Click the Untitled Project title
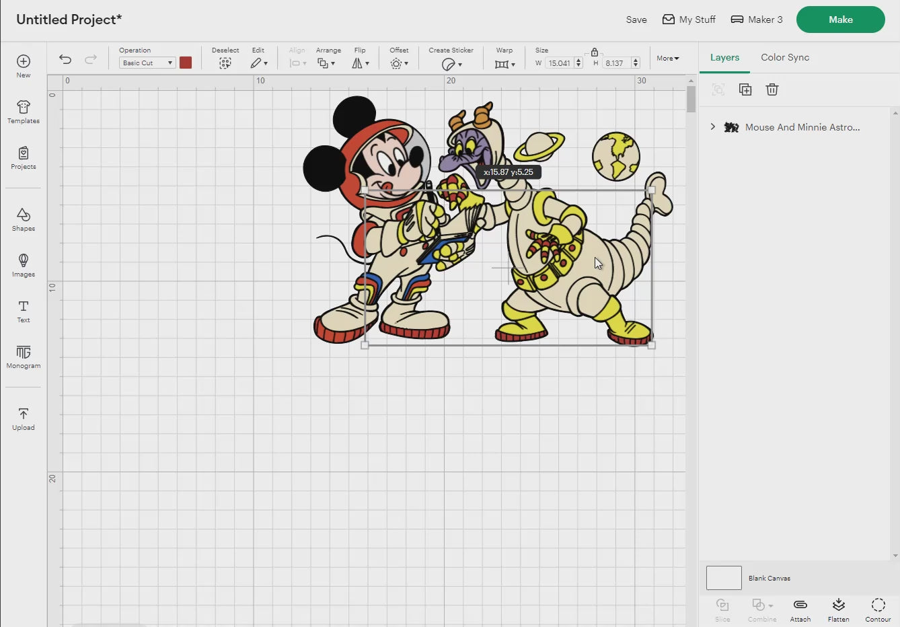This screenshot has width=900, height=627. coord(69,20)
